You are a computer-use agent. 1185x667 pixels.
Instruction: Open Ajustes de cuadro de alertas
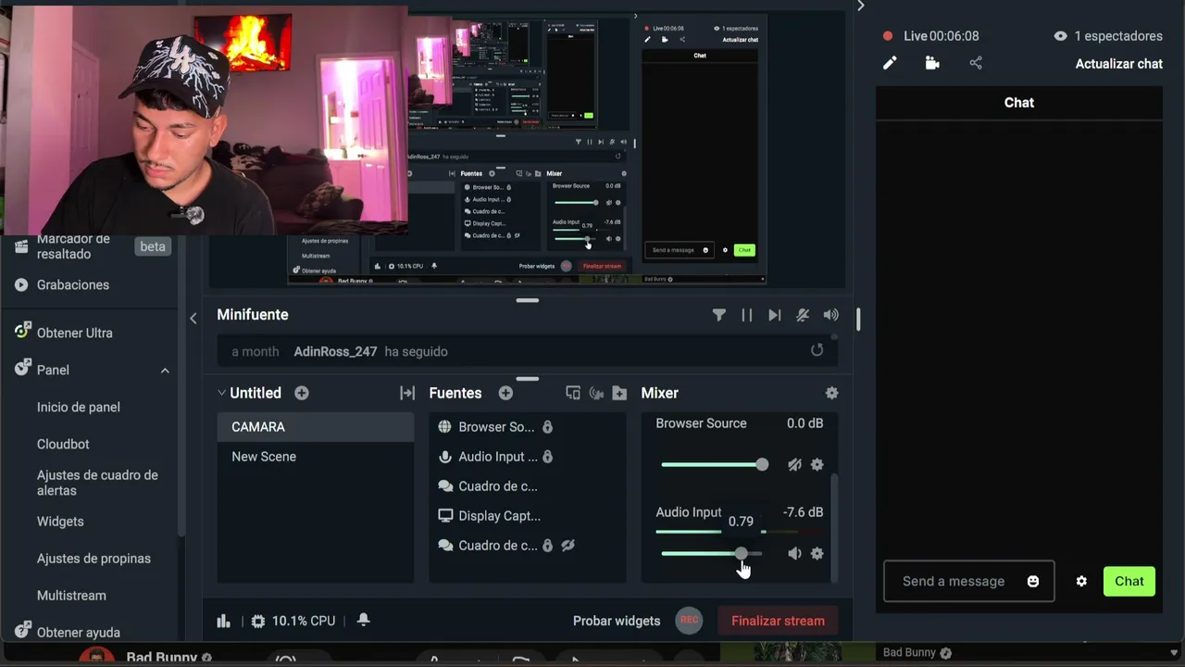pyautogui.click(x=97, y=483)
